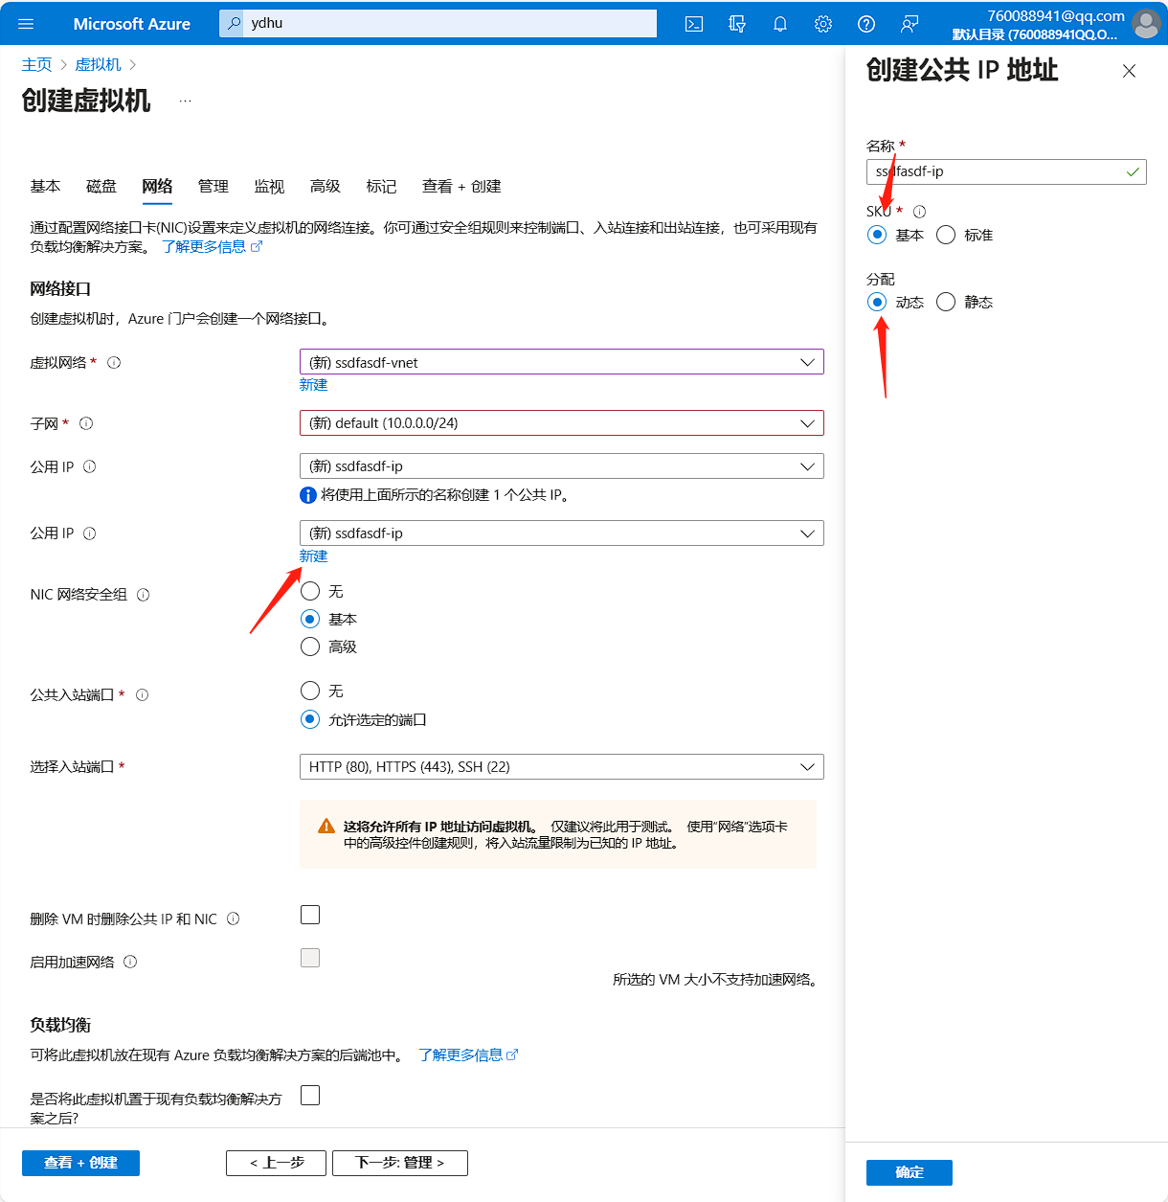Switch to the 高级 tab

326,186
